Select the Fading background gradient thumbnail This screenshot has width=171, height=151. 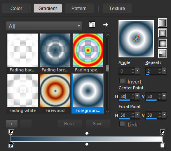[x=23, y=50]
